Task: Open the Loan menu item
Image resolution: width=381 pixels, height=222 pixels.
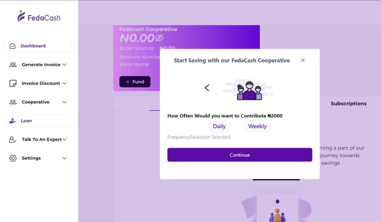Action: pyautogui.click(x=26, y=121)
